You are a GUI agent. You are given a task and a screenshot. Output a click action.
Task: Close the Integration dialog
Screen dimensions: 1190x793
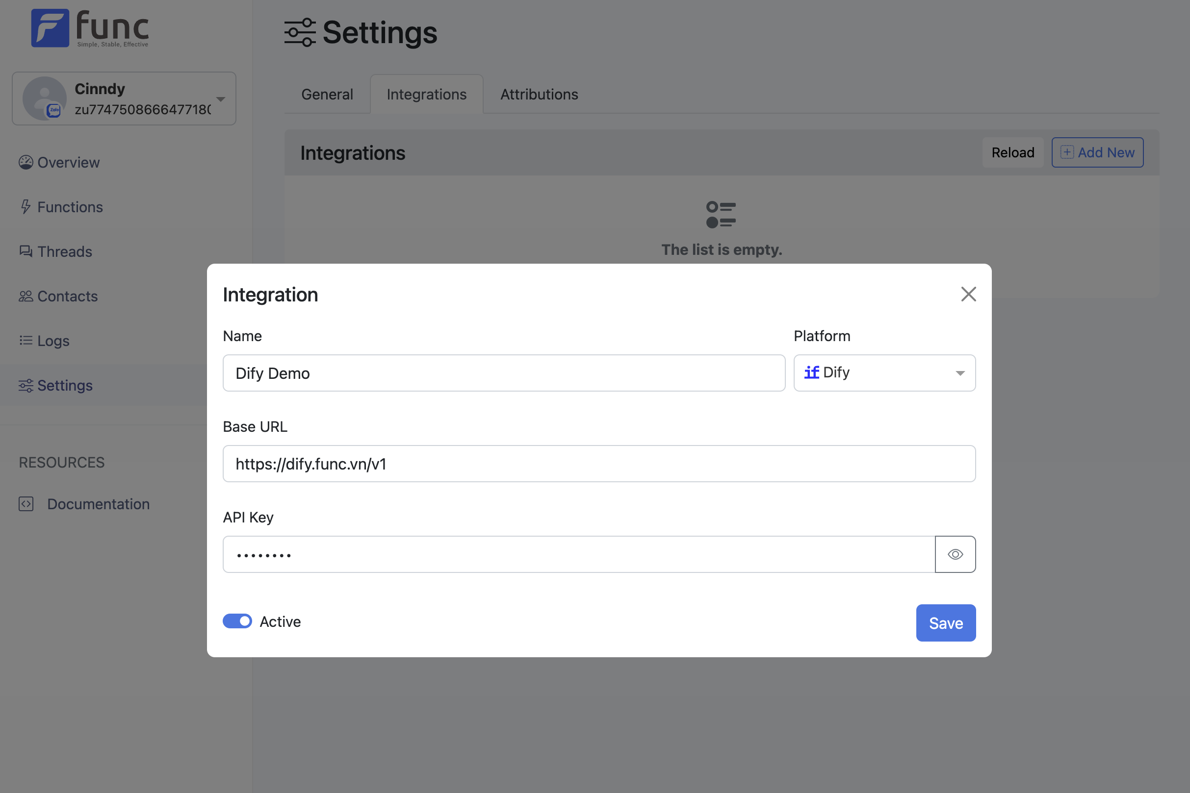point(968,295)
